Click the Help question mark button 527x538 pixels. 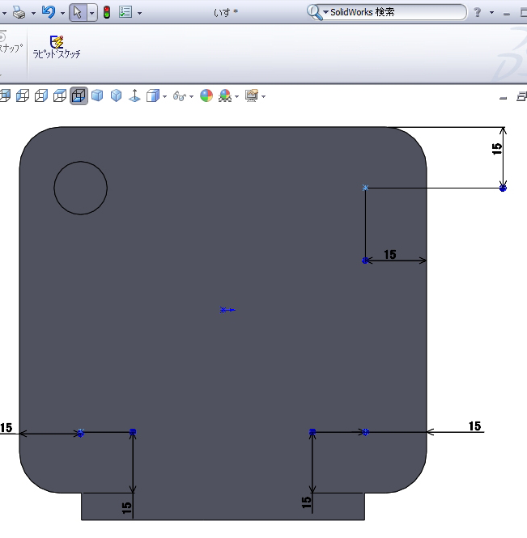click(x=478, y=12)
